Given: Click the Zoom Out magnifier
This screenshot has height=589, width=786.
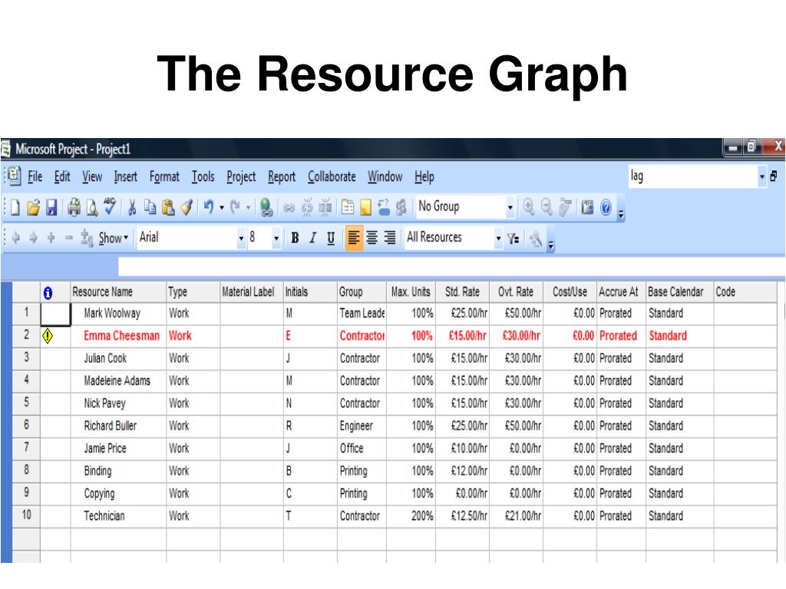Looking at the screenshot, I should point(547,206).
